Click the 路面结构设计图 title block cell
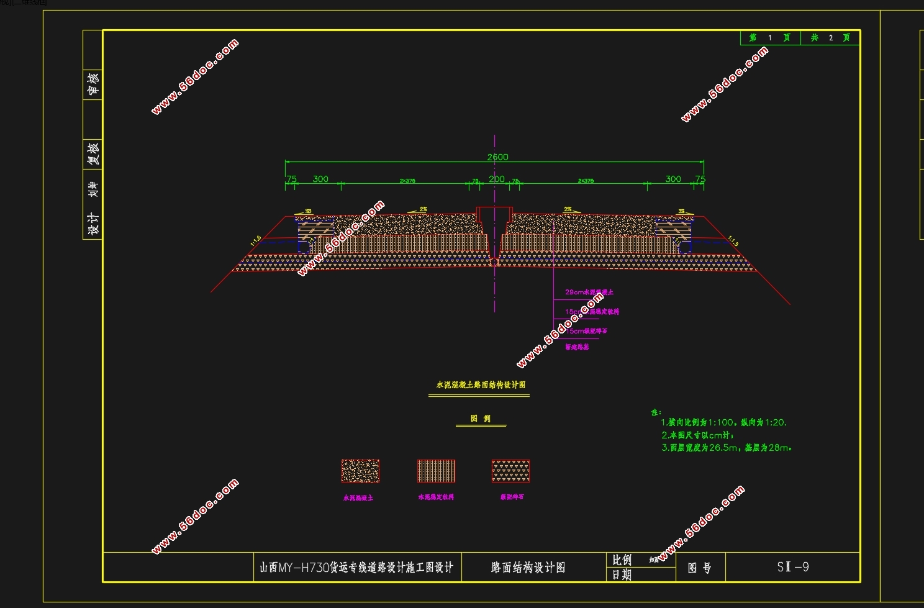The image size is (924, 608). [528, 568]
